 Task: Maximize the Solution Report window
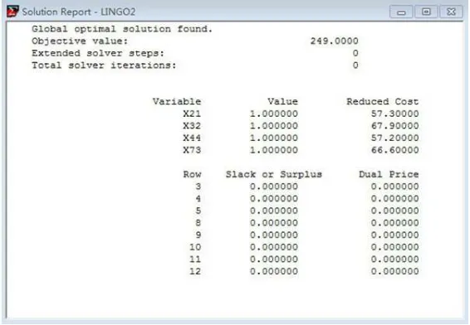coord(426,12)
